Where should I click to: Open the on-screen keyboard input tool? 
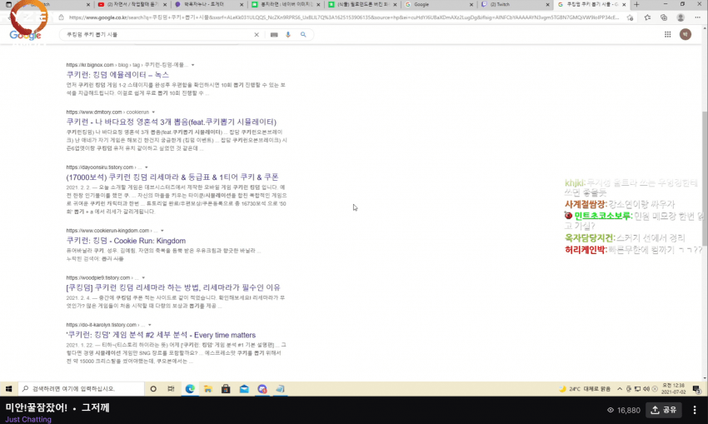274,35
